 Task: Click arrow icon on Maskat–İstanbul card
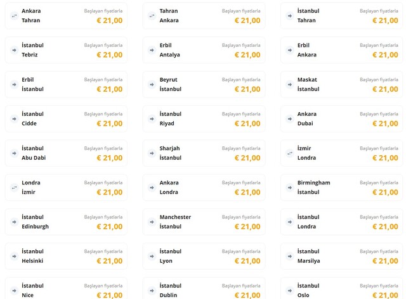pyautogui.click(x=289, y=84)
